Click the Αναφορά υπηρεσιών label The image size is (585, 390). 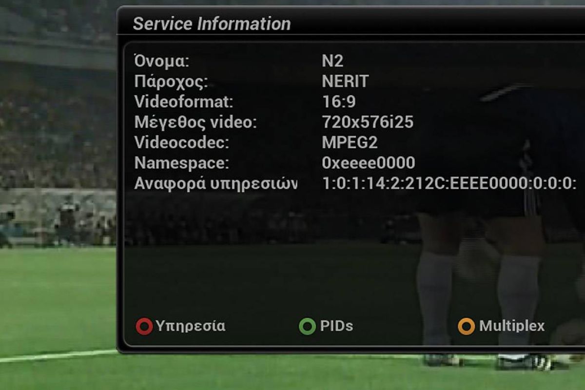(215, 184)
